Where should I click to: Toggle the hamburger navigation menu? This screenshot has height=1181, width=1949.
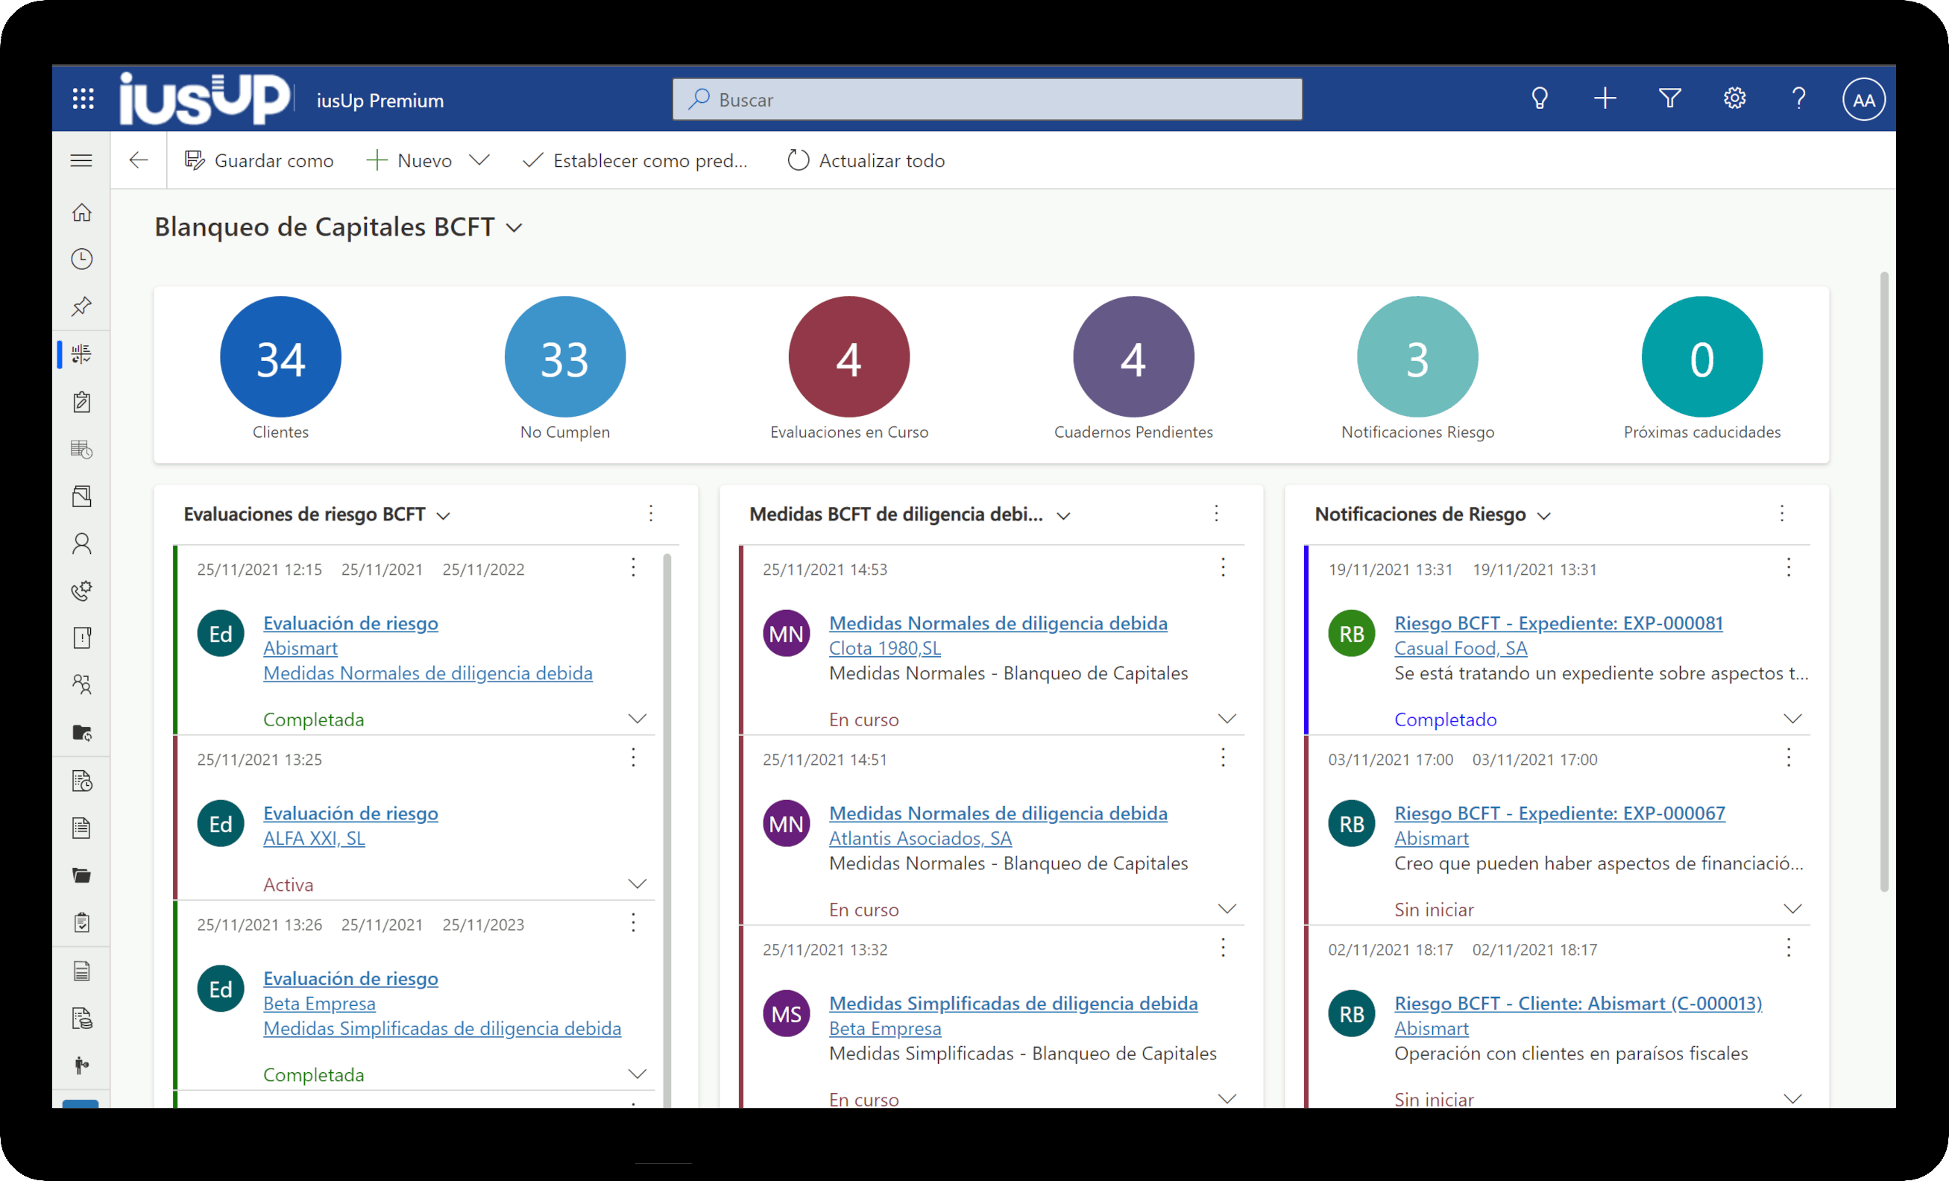point(81,160)
